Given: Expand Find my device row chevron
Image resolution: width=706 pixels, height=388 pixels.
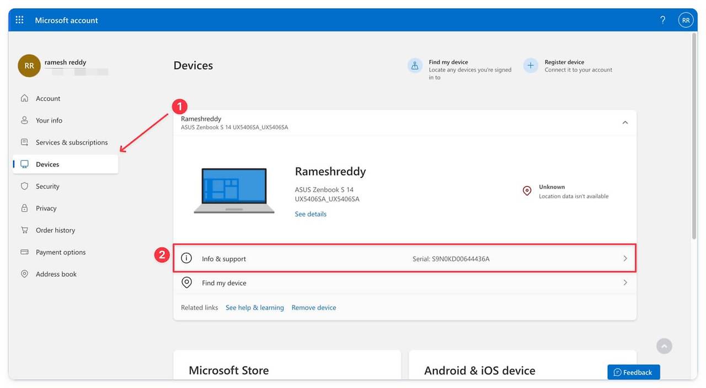Looking at the screenshot, I should click(625, 282).
